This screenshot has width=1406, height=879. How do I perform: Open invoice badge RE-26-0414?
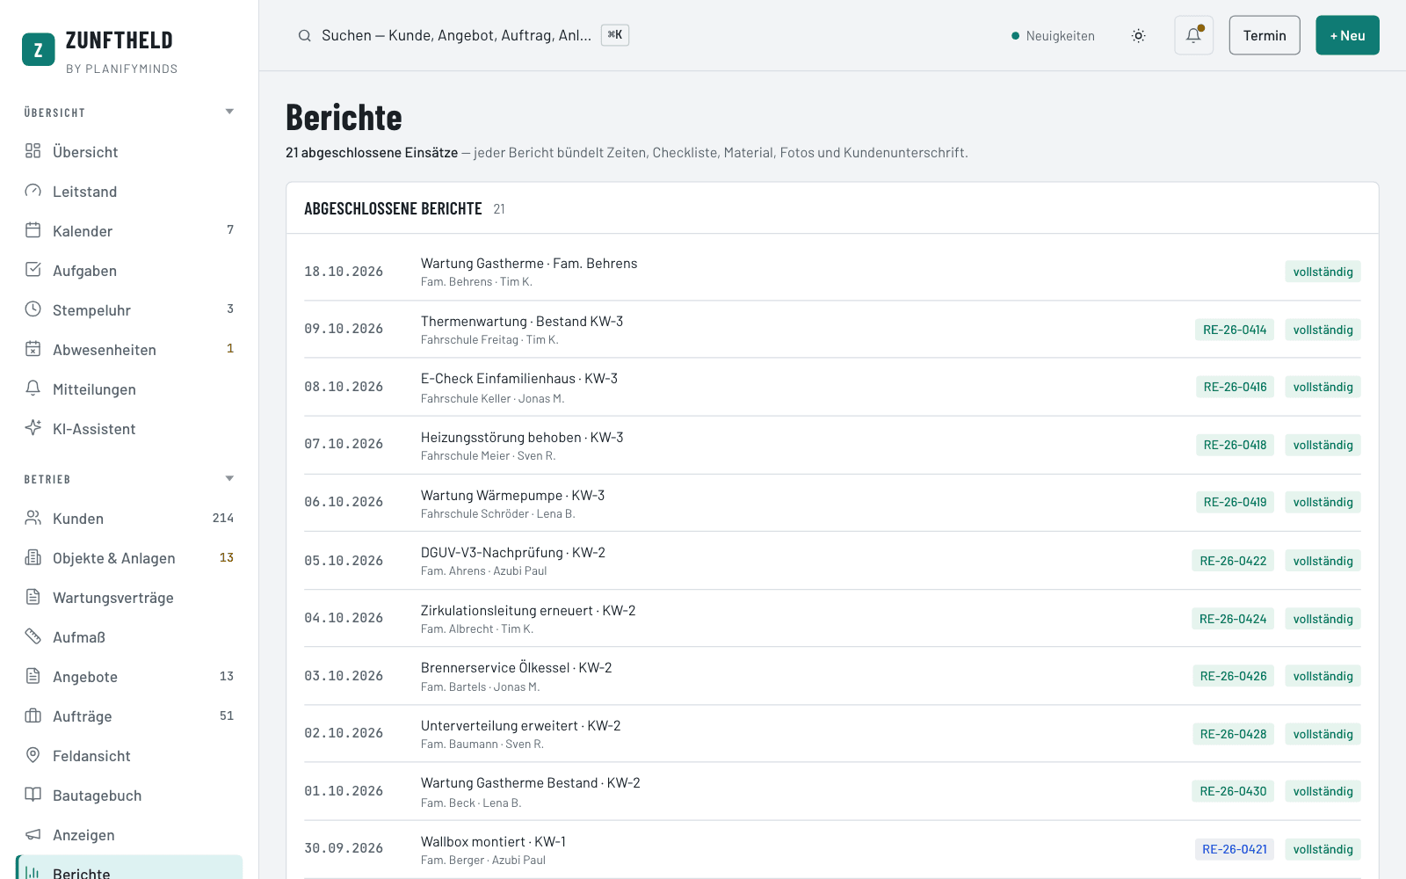click(1235, 330)
